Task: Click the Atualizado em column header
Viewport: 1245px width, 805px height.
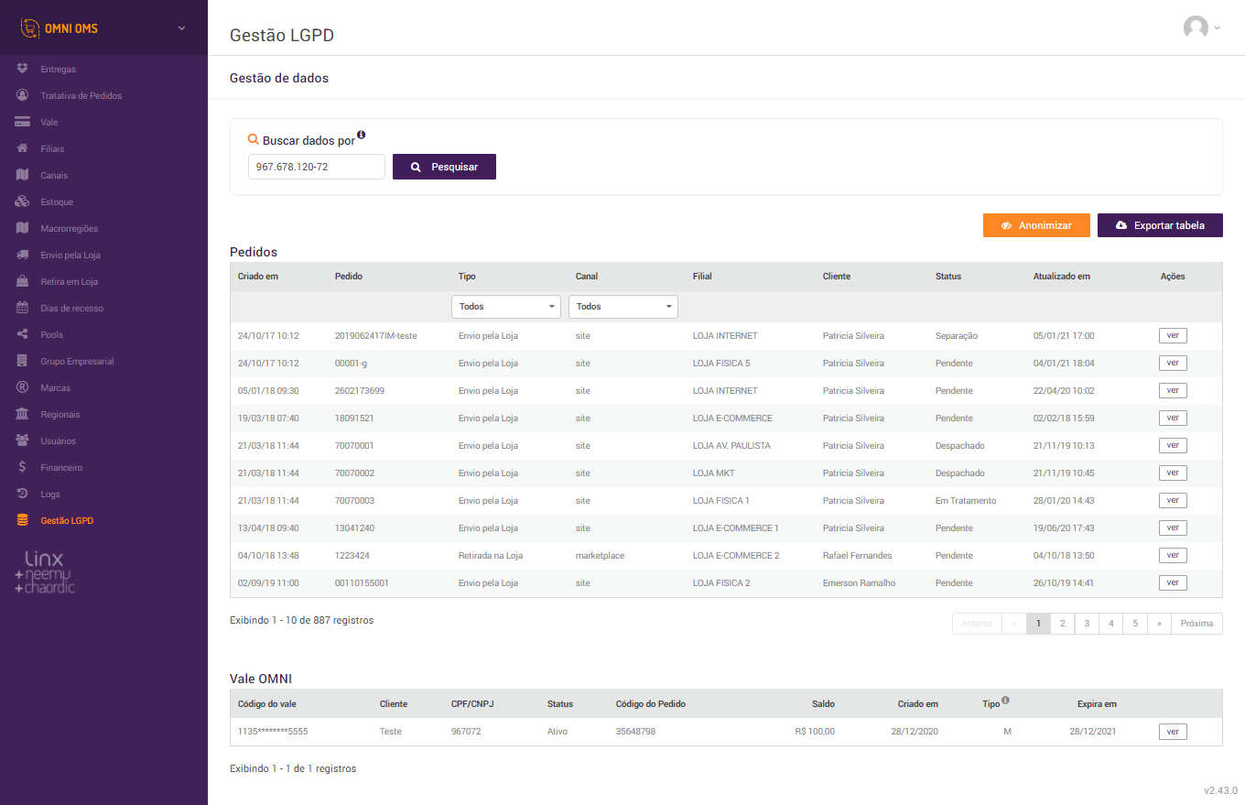Action: pos(1061,276)
